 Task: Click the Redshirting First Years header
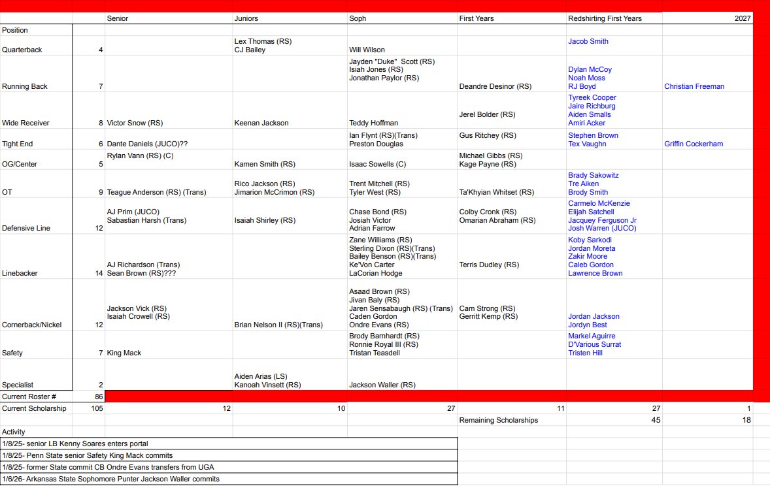pos(604,18)
